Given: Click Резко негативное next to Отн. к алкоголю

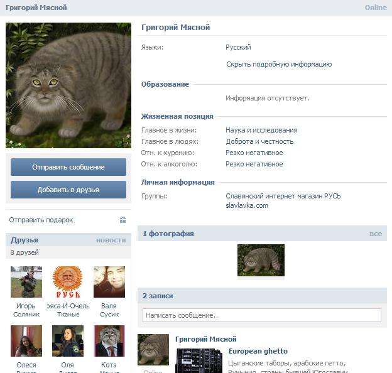Looking at the screenshot, I should 254,164.
